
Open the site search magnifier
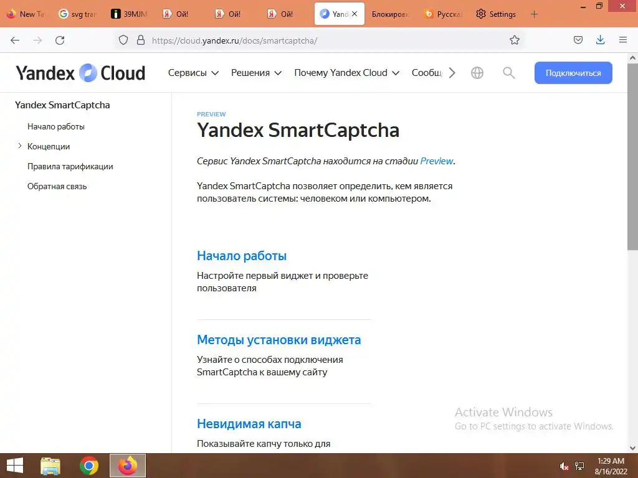point(508,73)
